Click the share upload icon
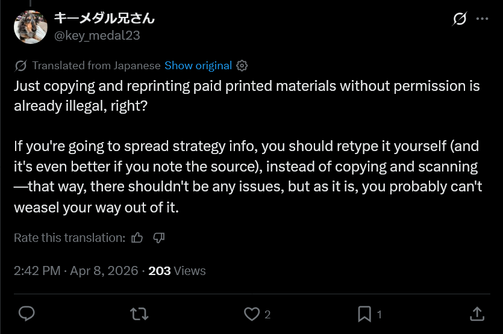Screen dimensions: 503x334 pos(476,314)
